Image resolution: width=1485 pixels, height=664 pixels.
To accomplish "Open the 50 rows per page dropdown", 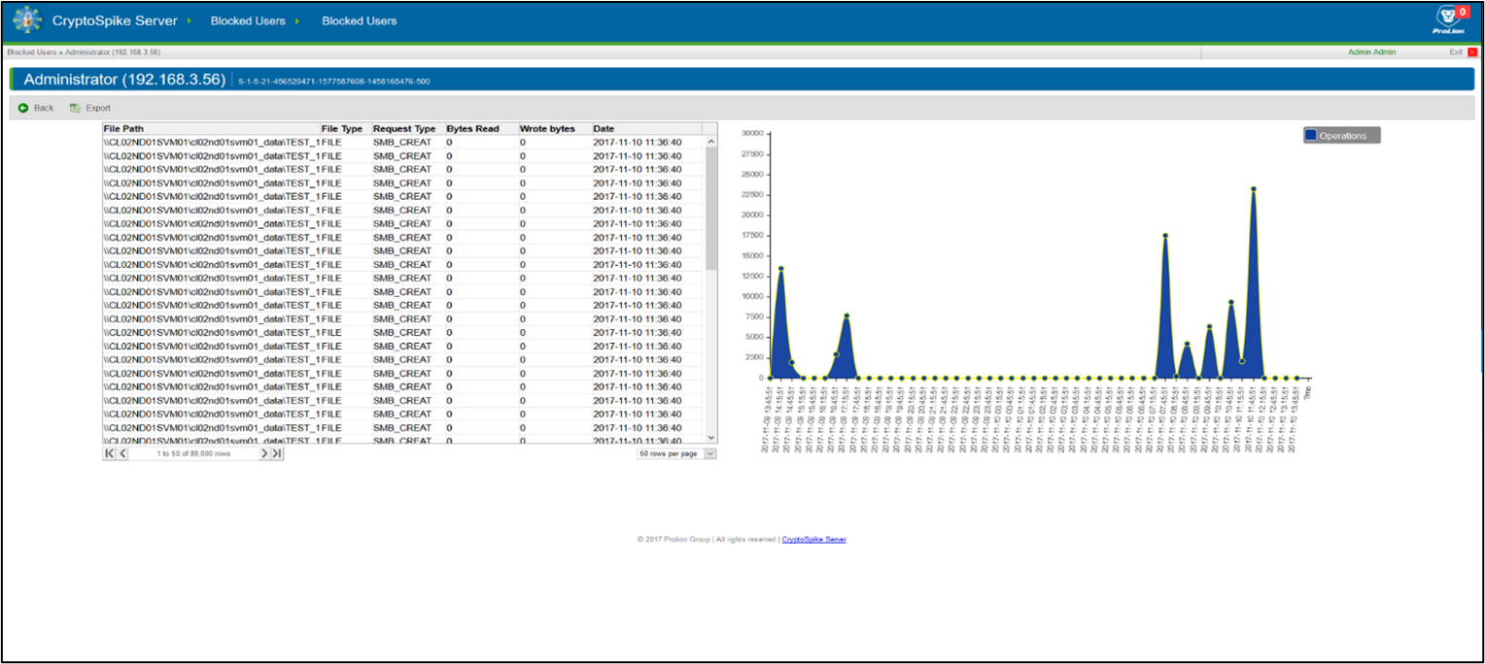I will coord(676,453).
